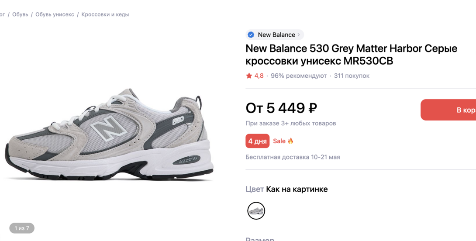Screen dimensions: 476x241
Task: Navigate to Кроссовки и кеды breadcrumb
Action: pyautogui.click(x=105, y=14)
